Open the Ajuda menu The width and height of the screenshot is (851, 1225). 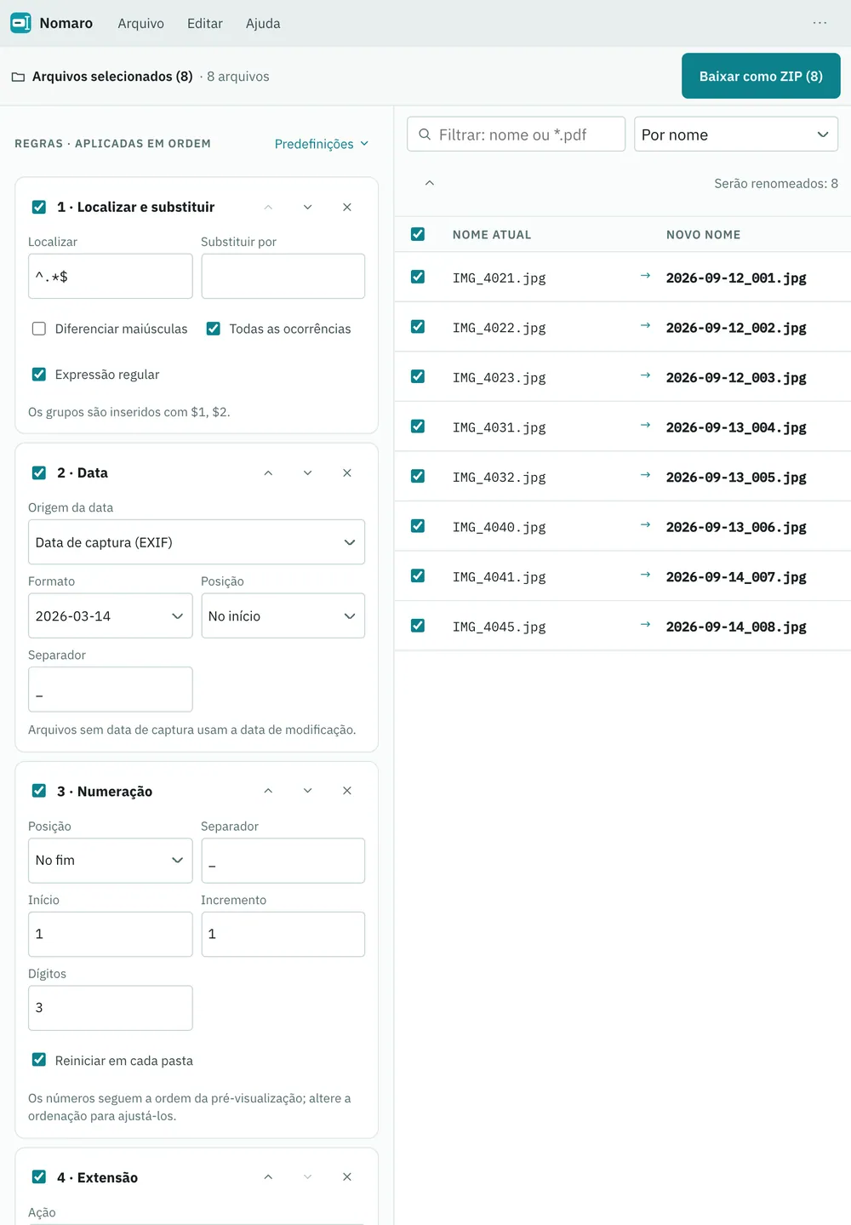click(x=263, y=24)
